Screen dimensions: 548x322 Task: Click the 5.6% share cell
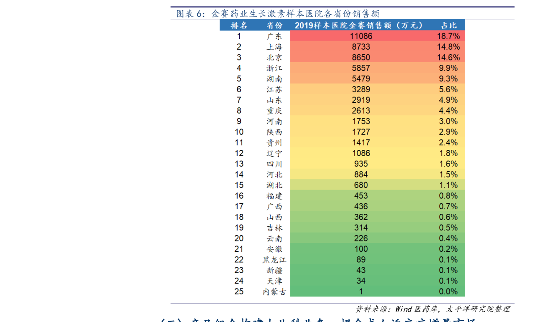pos(448,89)
